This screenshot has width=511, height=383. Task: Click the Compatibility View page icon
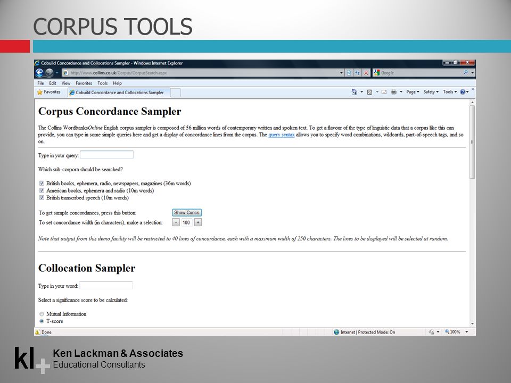coord(349,73)
